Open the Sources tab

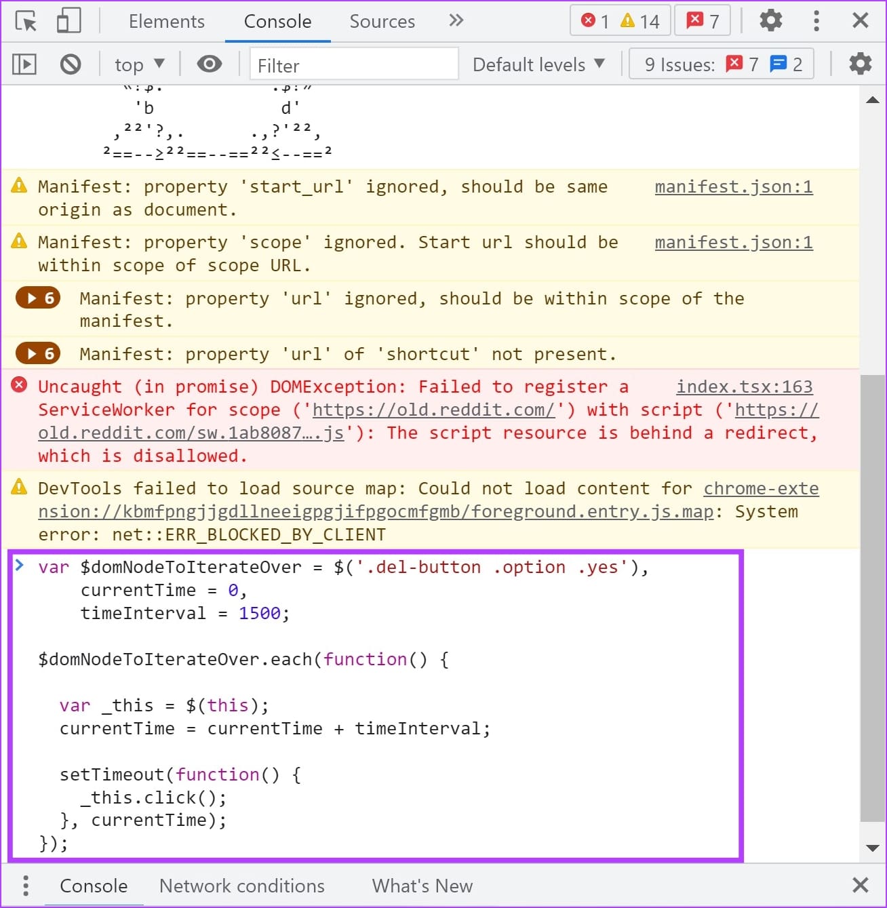382,22
